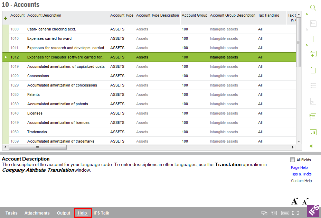
Task: Enable the All Fields checkbox
Action: point(293,160)
